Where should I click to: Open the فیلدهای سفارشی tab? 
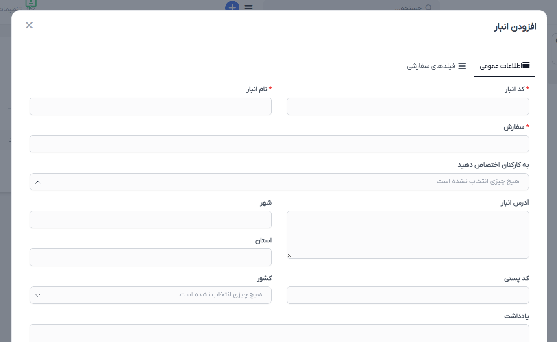point(436,66)
